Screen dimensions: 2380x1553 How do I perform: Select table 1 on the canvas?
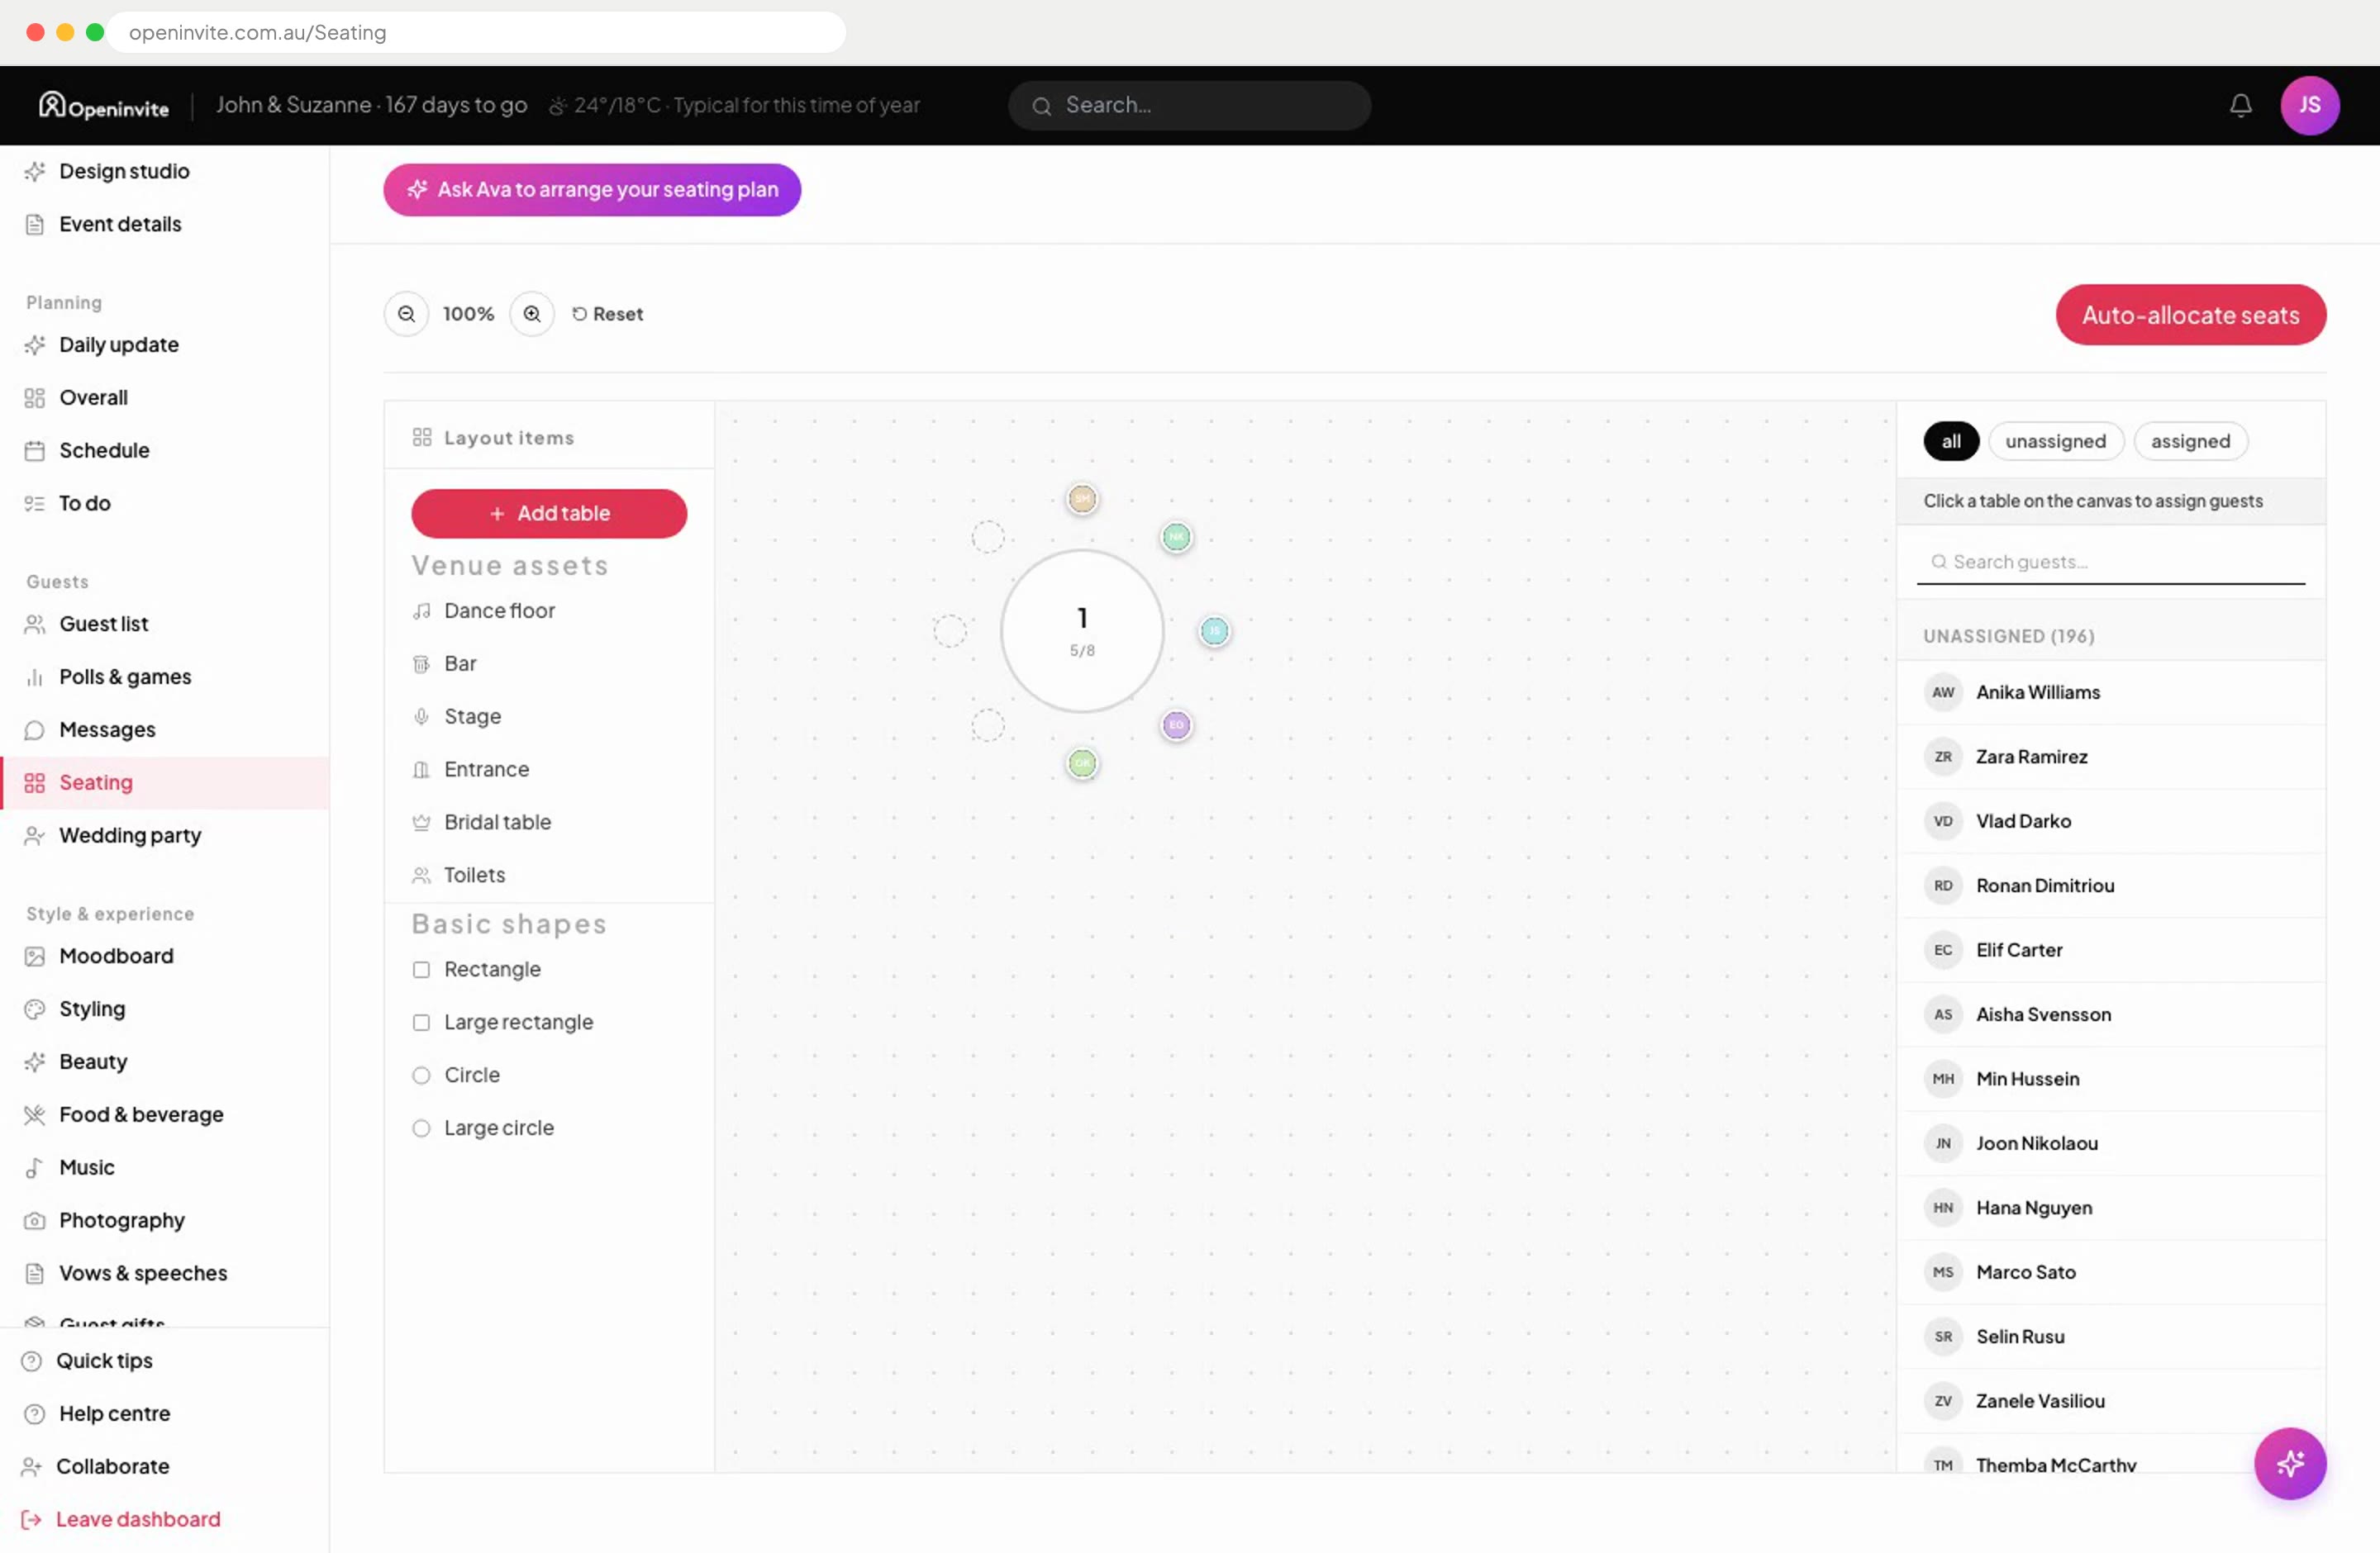click(x=1082, y=630)
